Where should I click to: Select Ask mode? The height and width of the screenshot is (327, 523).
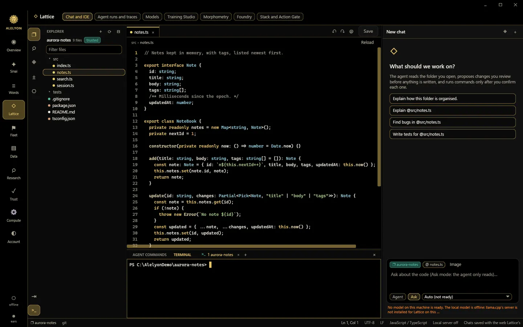[414, 297]
